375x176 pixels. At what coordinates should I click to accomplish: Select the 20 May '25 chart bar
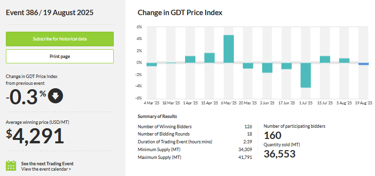click(x=248, y=66)
